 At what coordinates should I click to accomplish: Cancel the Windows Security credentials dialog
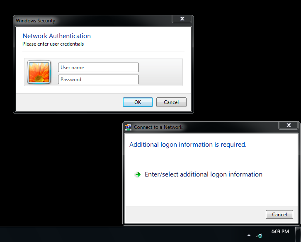[x=171, y=102]
